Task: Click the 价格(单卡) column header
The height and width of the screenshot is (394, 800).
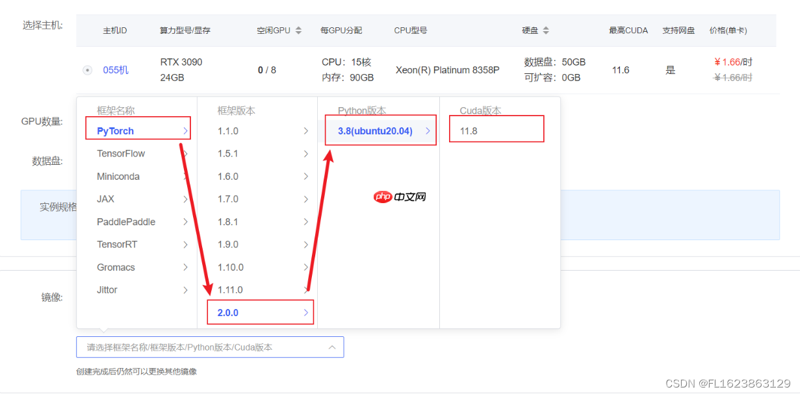Action: 729,31
